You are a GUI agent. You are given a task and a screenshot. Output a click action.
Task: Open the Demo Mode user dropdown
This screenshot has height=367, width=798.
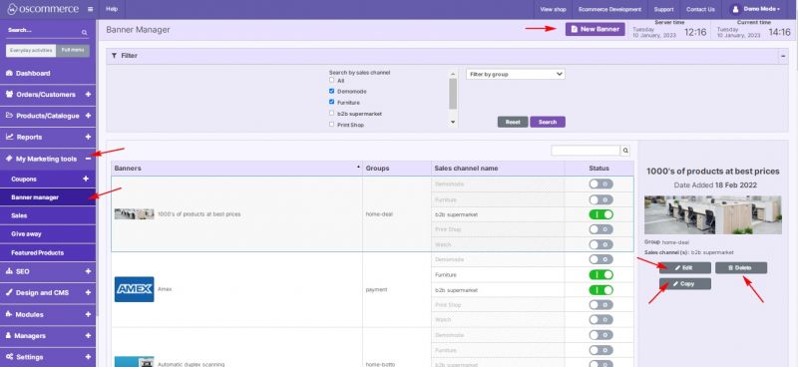point(756,9)
